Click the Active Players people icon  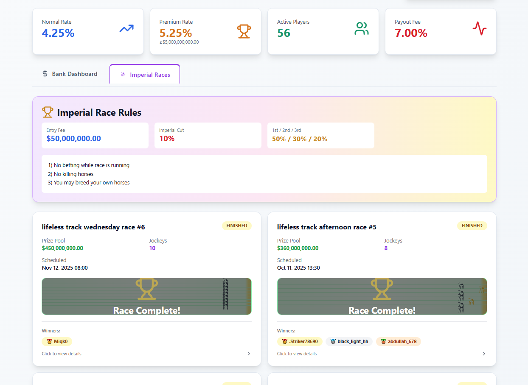tap(361, 29)
